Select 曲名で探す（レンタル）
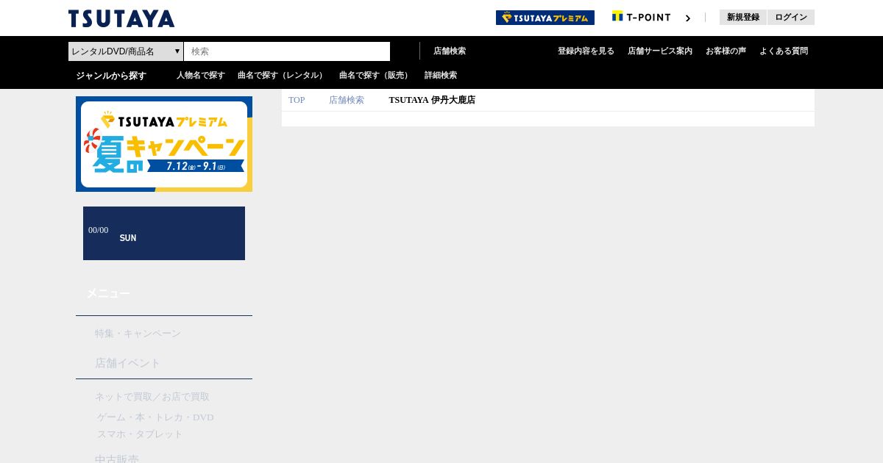The width and height of the screenshot is (883, 463). [282, 75]
